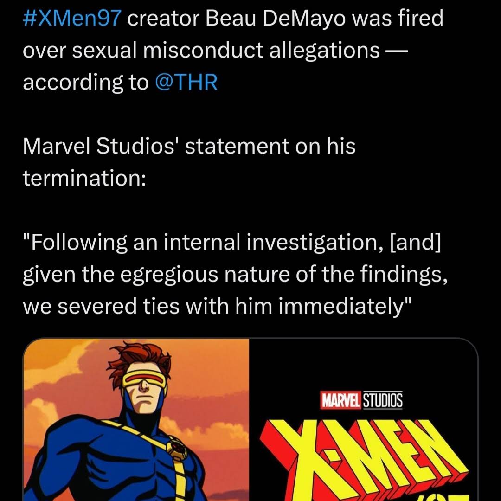This screenshot has width=501, height=501.
Task: Click the STUDIOS wordmark beside MARVEL
Action: pyautogui.click(x=382, y=401)
